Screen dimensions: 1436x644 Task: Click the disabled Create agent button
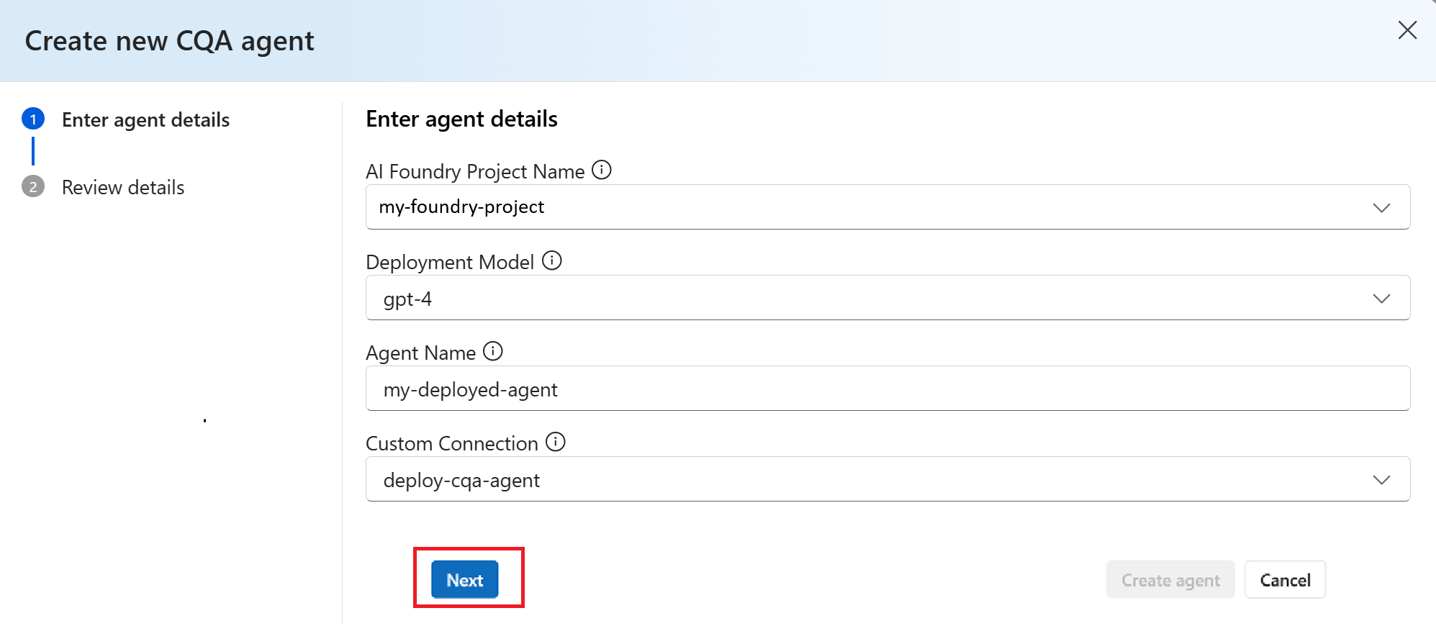(1170, 580)
